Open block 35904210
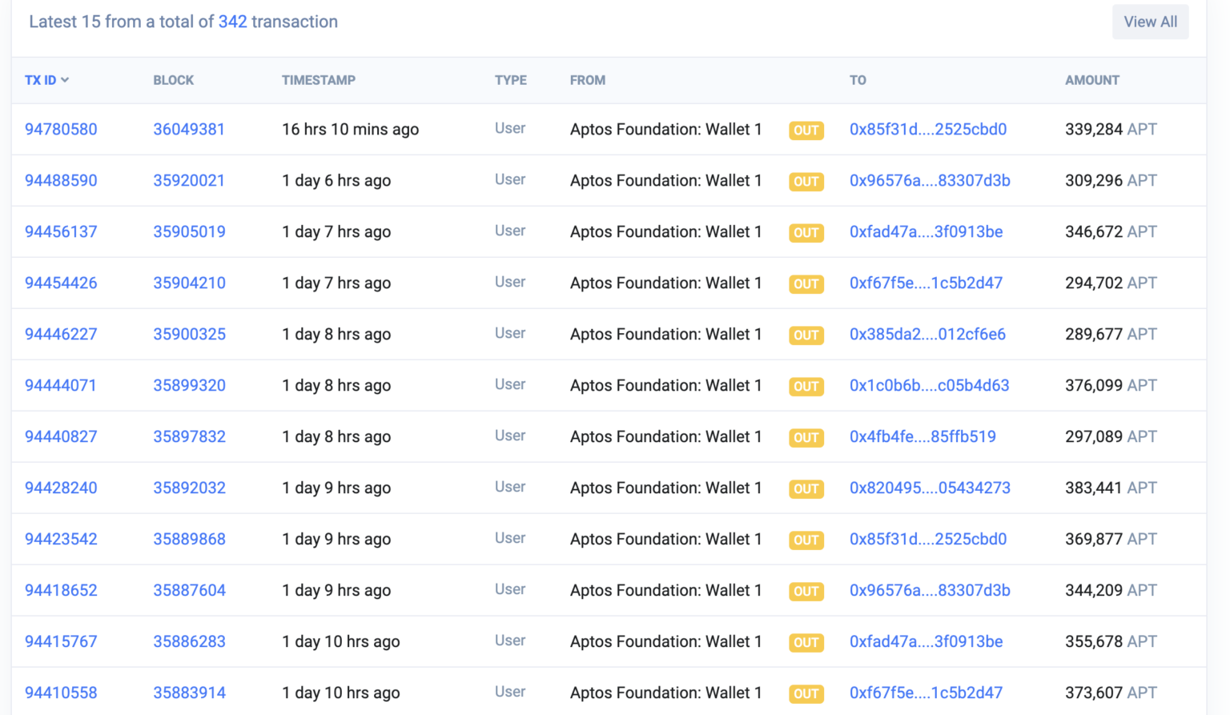The height and width of the screenshot is (715, 1230). coord(189,283)
